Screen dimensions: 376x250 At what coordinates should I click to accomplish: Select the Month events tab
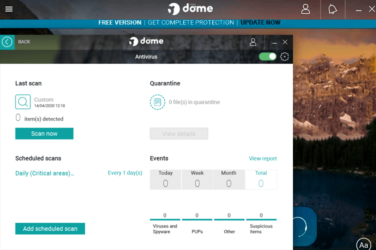coord(229,179)
